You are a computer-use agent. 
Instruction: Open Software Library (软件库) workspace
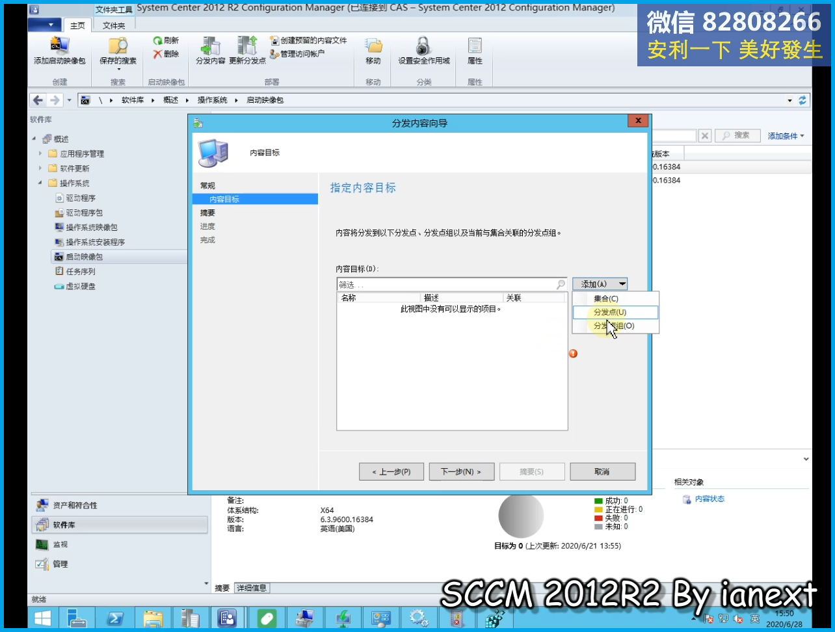120,525
